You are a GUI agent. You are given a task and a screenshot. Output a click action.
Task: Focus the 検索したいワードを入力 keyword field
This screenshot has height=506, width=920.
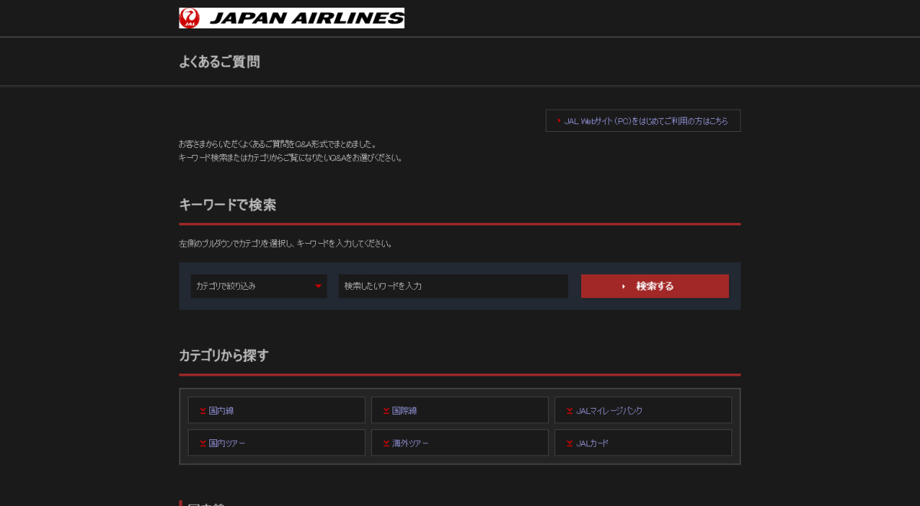pyautogui.click(x=453, y=286)
